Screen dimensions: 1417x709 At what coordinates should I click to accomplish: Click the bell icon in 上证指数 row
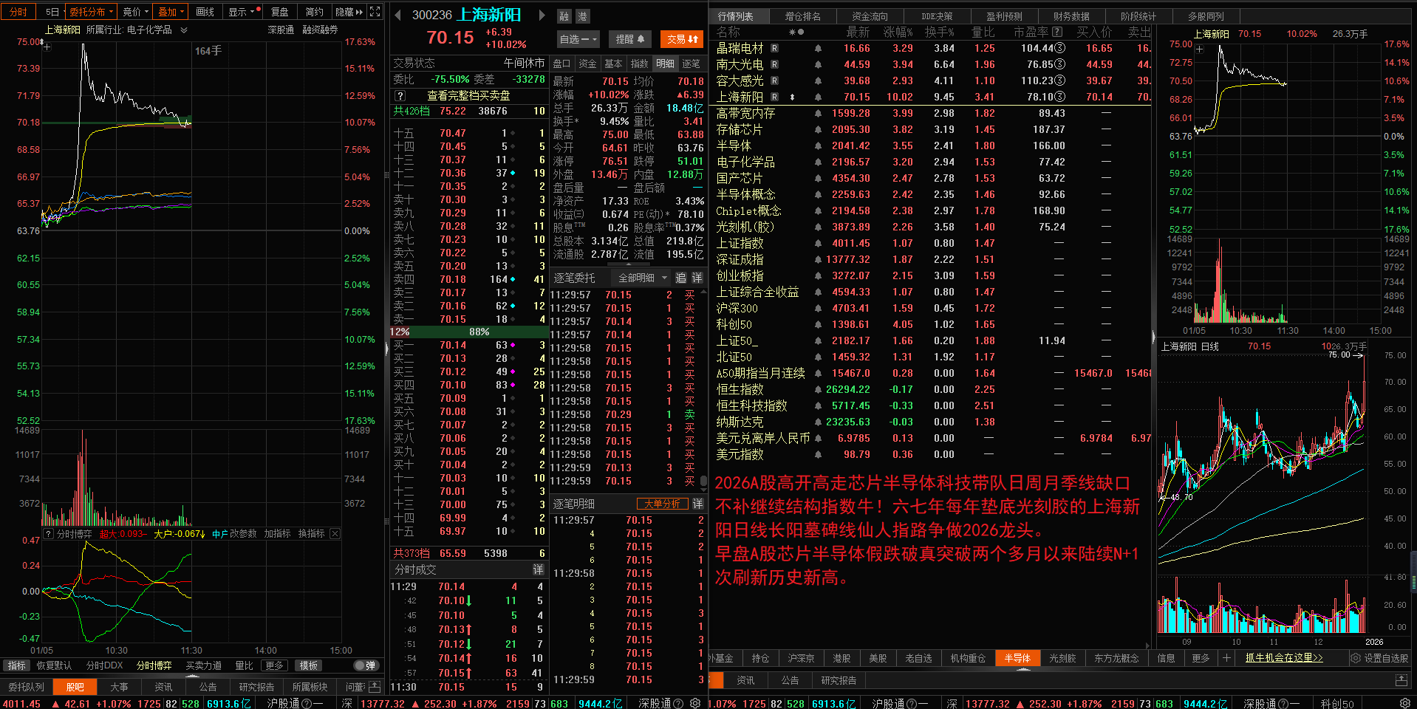[x=818, y=243]
